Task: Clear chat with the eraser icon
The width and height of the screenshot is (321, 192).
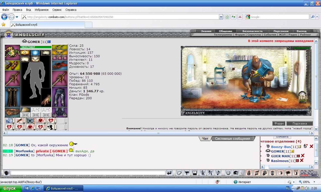Action: (179, 173)
